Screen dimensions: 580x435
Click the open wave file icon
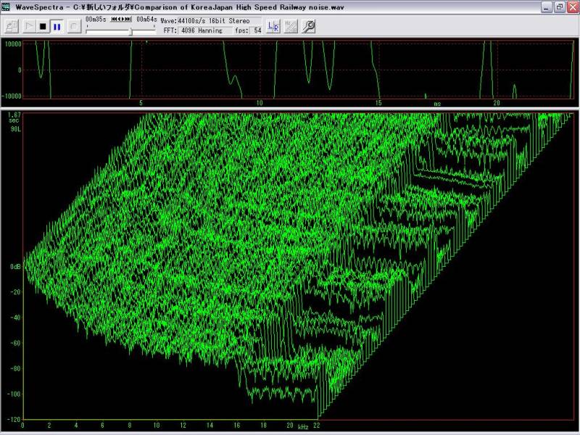click(11, 26)
